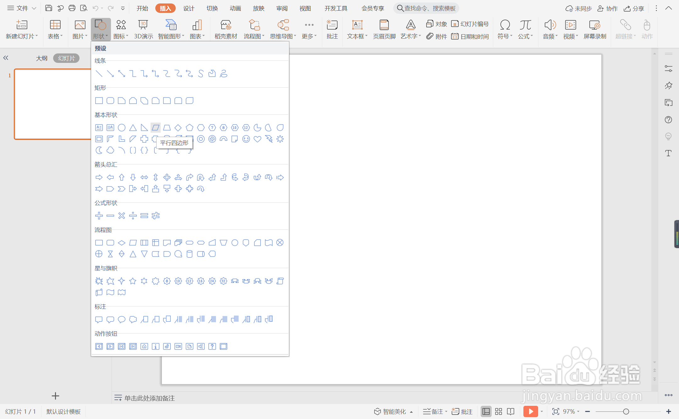Click the 分享 share button
Screen dimensions: 679x419
[634, 8]
